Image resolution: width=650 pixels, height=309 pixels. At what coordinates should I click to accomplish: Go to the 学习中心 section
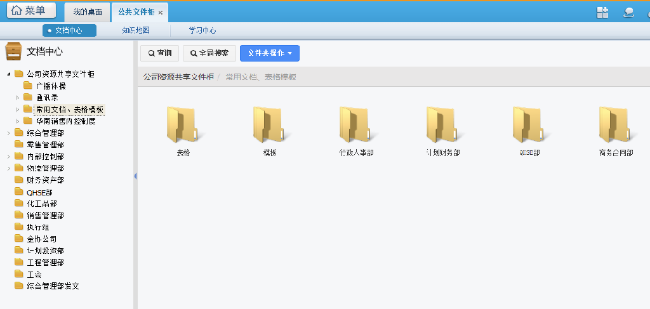pos(202,30)
